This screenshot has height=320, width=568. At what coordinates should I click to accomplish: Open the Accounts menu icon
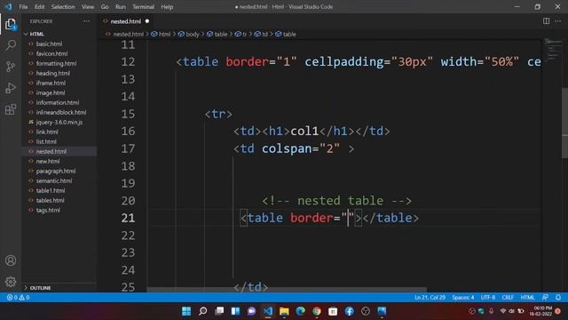point(11,260)
